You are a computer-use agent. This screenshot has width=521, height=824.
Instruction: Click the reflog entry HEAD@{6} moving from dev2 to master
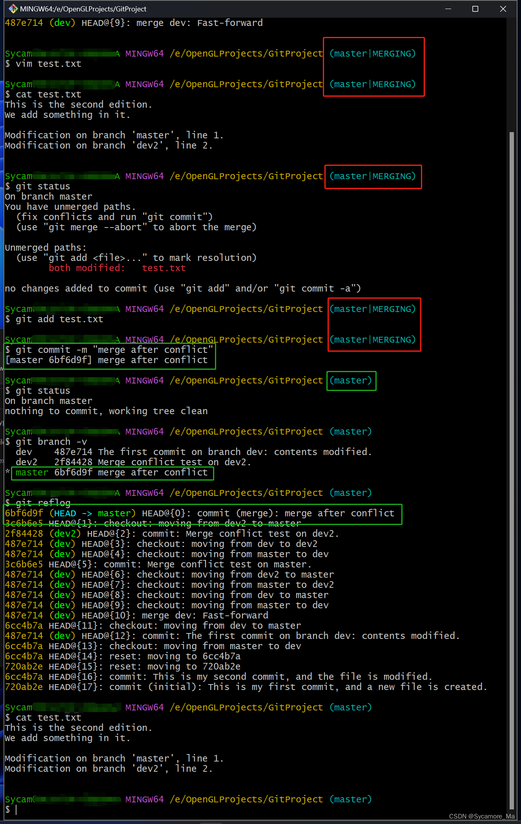pos(169,574)
